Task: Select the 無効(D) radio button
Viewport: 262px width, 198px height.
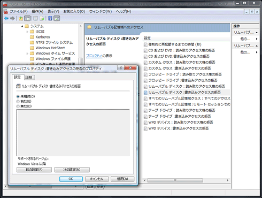Action: pyautogui.click(x=18, y=106)
